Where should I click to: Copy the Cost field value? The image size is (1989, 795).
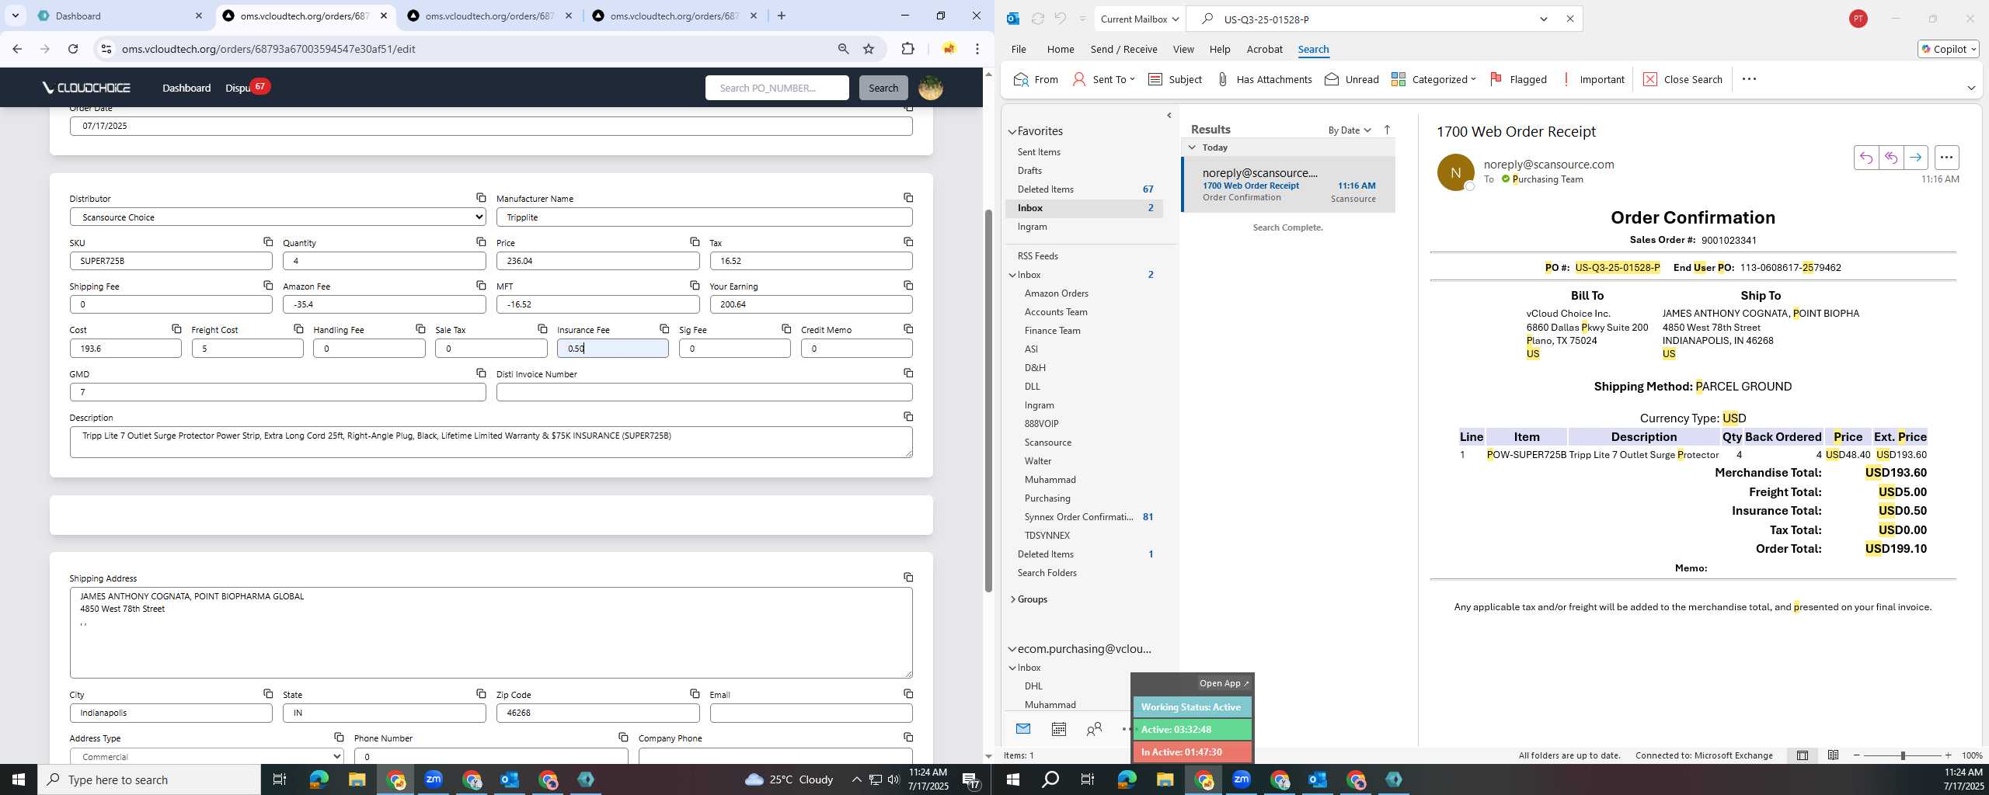[x=176, y=329]
